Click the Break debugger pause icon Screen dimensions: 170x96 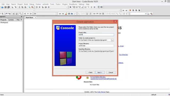click(x=91, y=7)
